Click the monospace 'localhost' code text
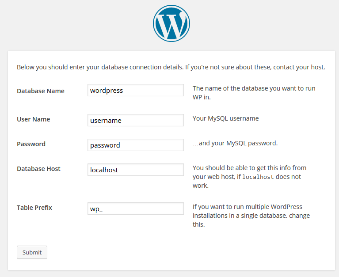The image size is (339, 277). (258, 177)
